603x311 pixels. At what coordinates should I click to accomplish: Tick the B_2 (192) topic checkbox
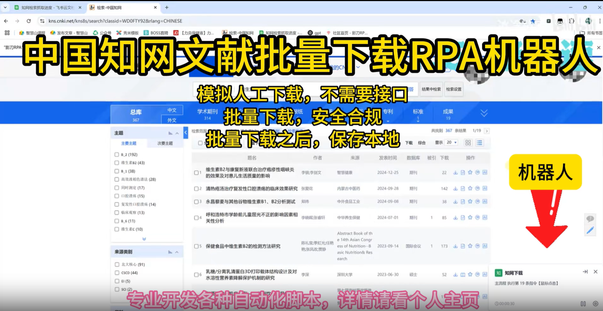[x=117, y=154]
